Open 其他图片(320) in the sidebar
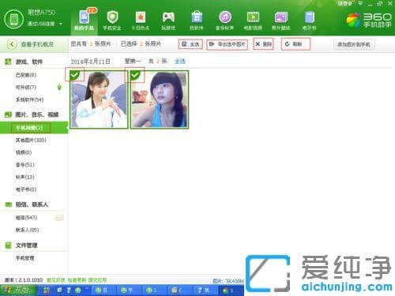The height and width of the screenshot is (296, 395). (x=31, y=140)
